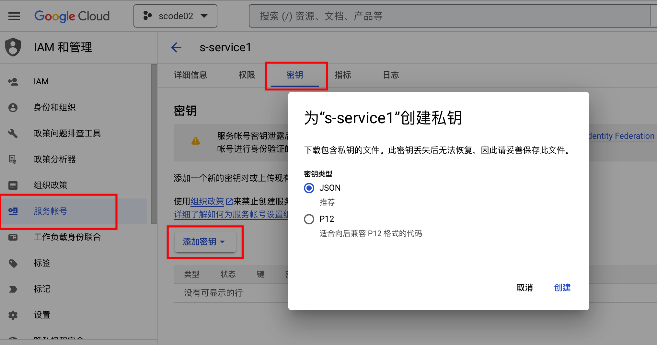Click the sidebar vertical scrollbar

coord(154,144)
